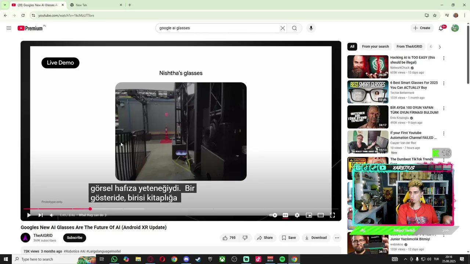This screenshot has width=470, height=264.
Task: Start voice search with the microphone
Action: click(x=311, y=28)
